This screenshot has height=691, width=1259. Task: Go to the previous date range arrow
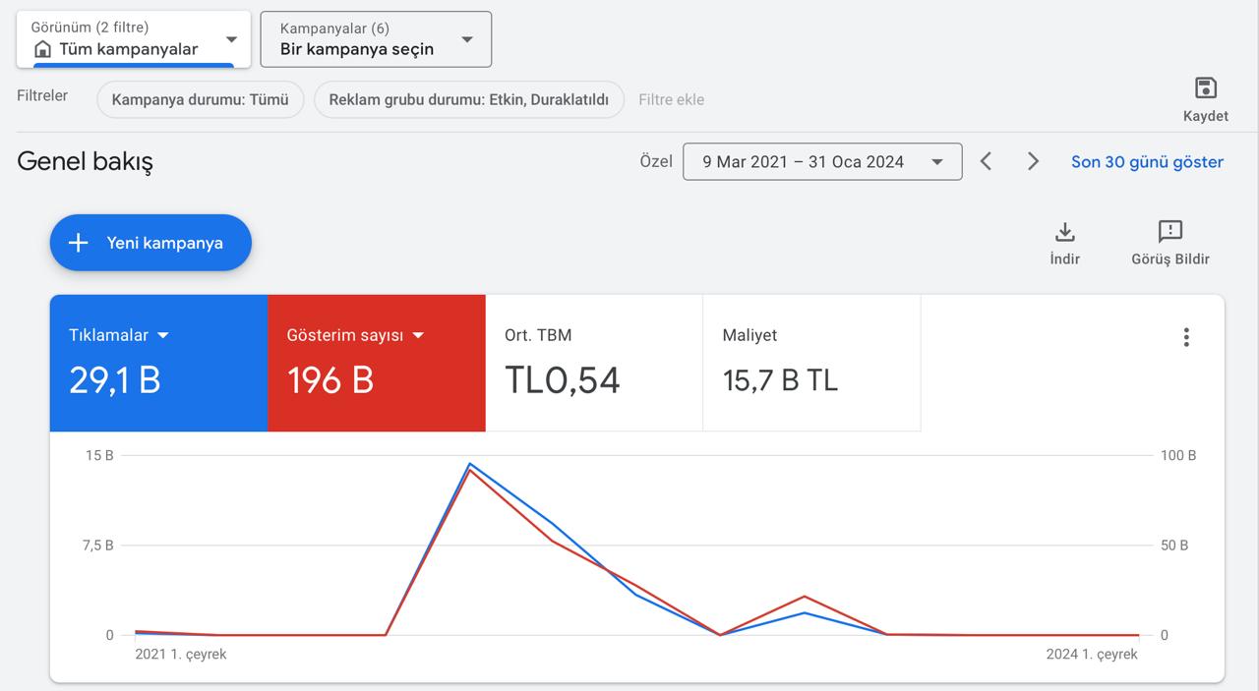click(986, 161)
